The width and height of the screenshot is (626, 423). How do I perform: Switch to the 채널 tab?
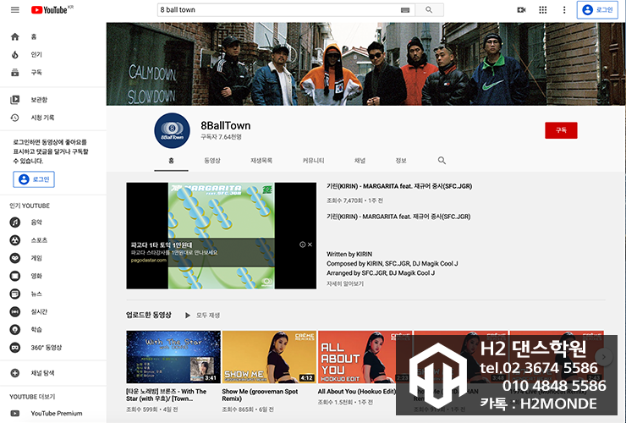pyautogui.click(x=360, y=161)
